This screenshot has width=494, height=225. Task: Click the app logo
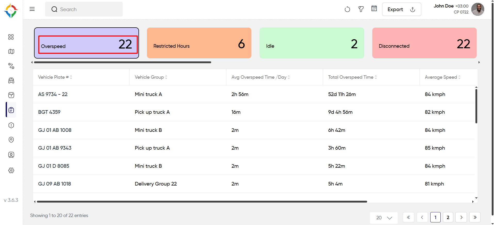[11, 11]
